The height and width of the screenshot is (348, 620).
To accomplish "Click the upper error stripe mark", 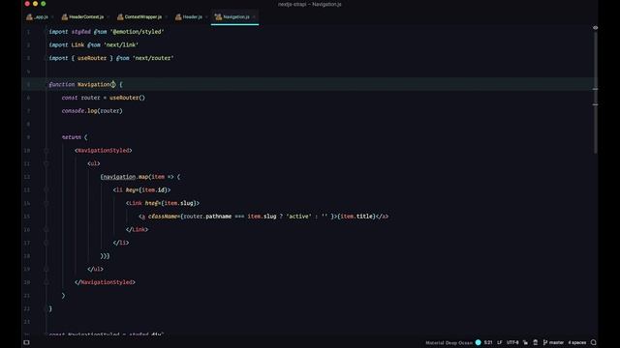I will (x=595, y=89).
